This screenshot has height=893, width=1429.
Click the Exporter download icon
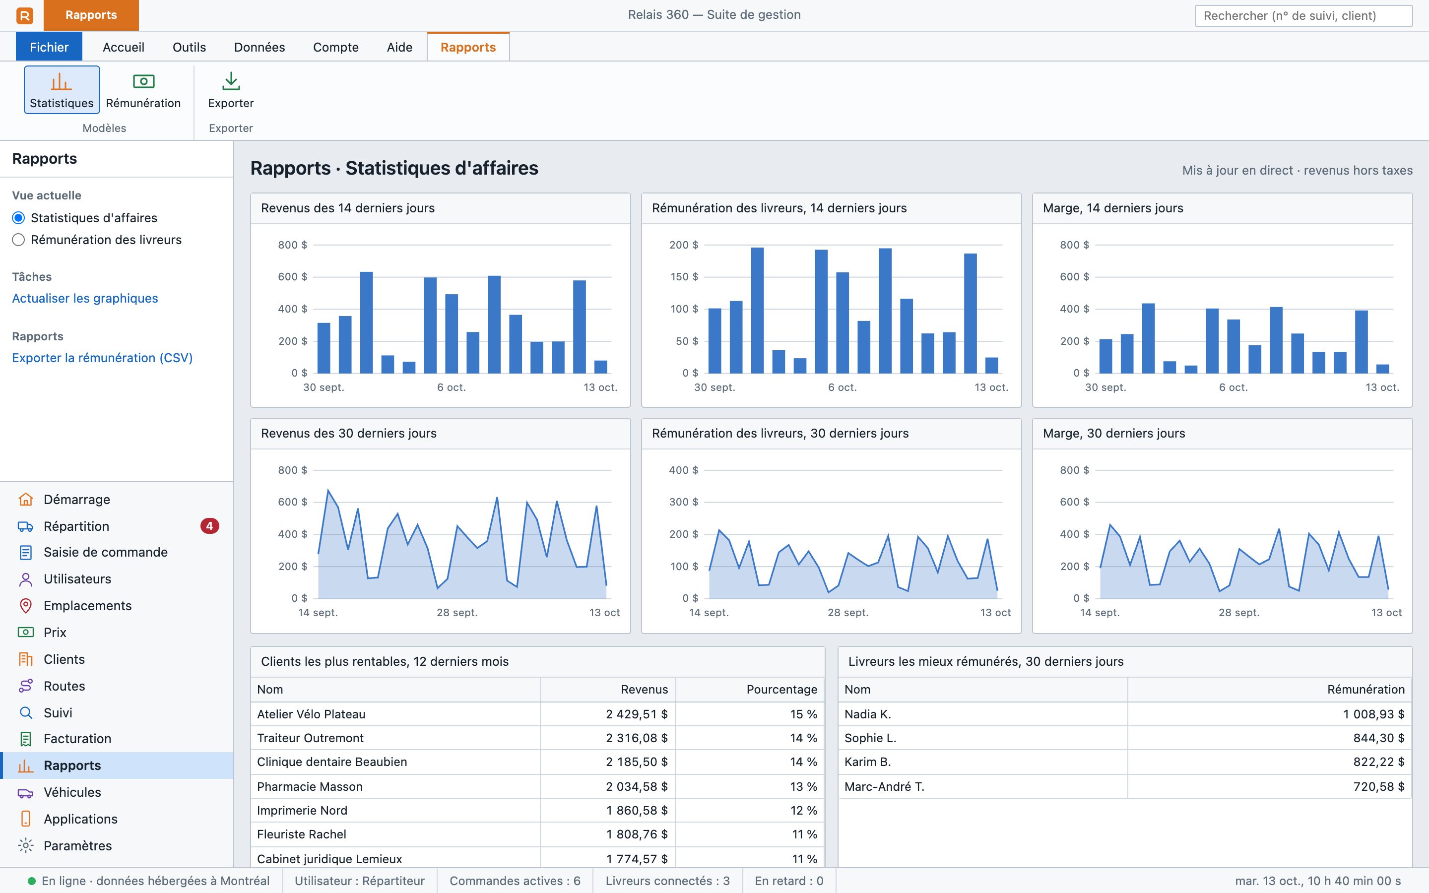tap(231, 81)
